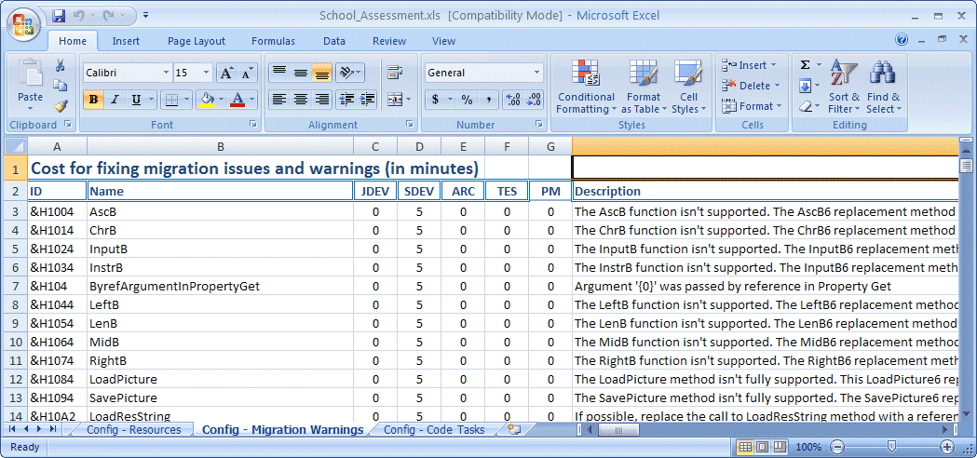Image resolution: width=977 pixels, height=458 pixels.
Task: Decrease cell indent
Action: (346, 99)
